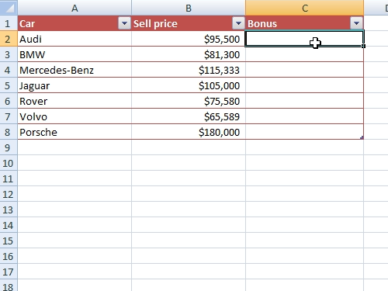This screenshot has width=388, height=291.
Task: Click the $65,589 Volvo price cell
Action: tap(189, 116)
